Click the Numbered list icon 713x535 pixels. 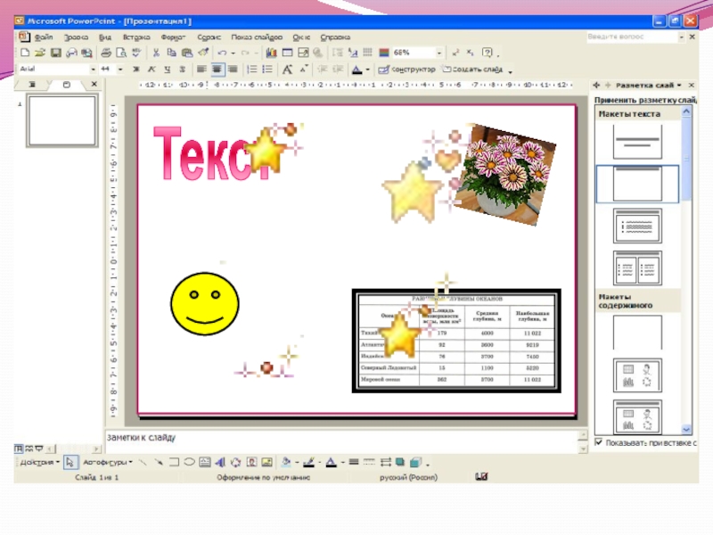pos(252,69)
